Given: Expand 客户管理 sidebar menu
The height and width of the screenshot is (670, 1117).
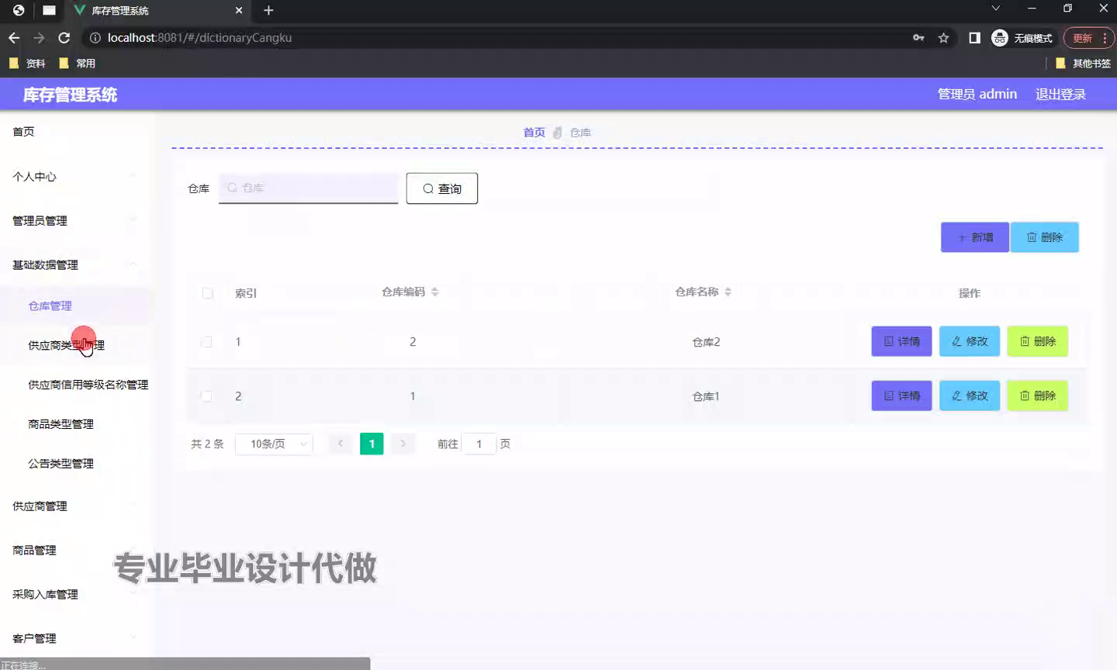Looking at the screenshot, I should 76,639.
